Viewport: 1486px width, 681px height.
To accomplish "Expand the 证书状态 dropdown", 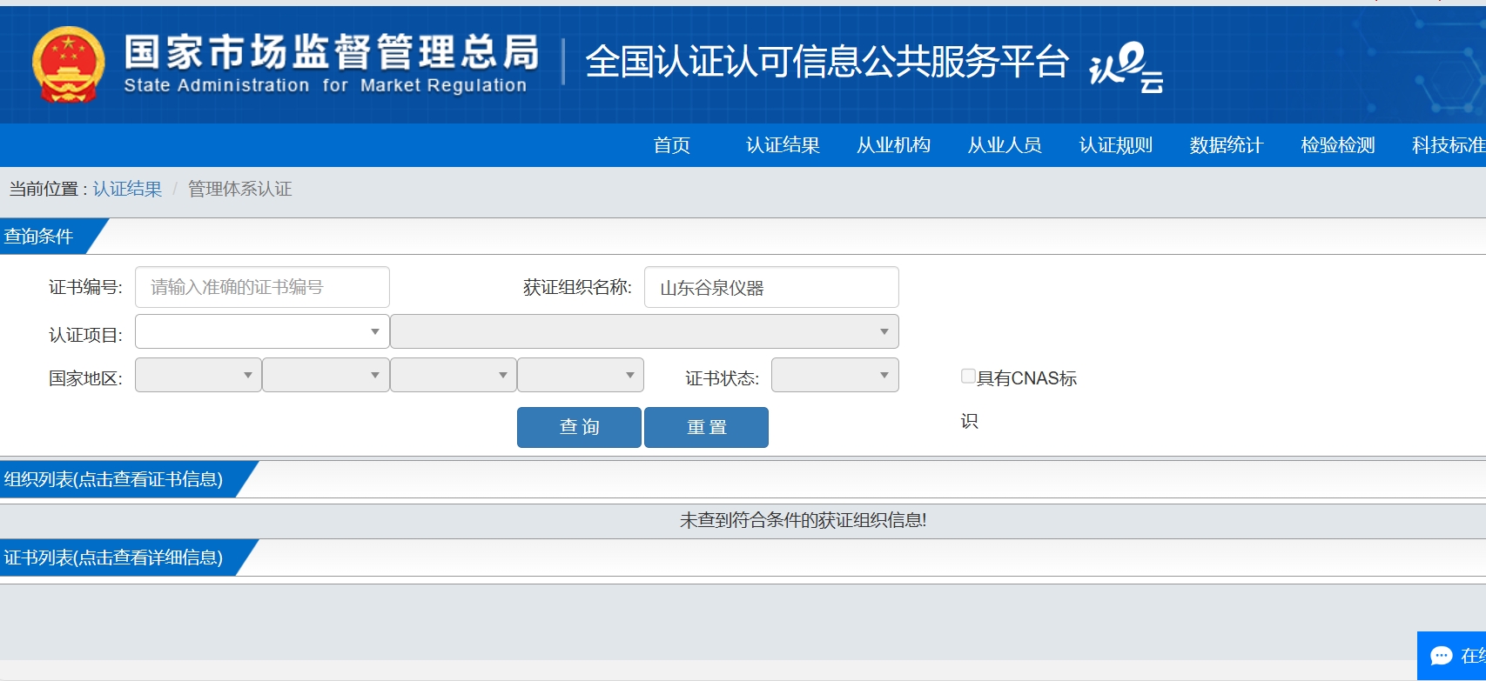I will coord(835,375).
